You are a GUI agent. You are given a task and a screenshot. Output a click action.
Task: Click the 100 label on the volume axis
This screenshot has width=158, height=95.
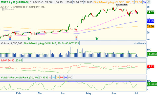click(149, 49)
